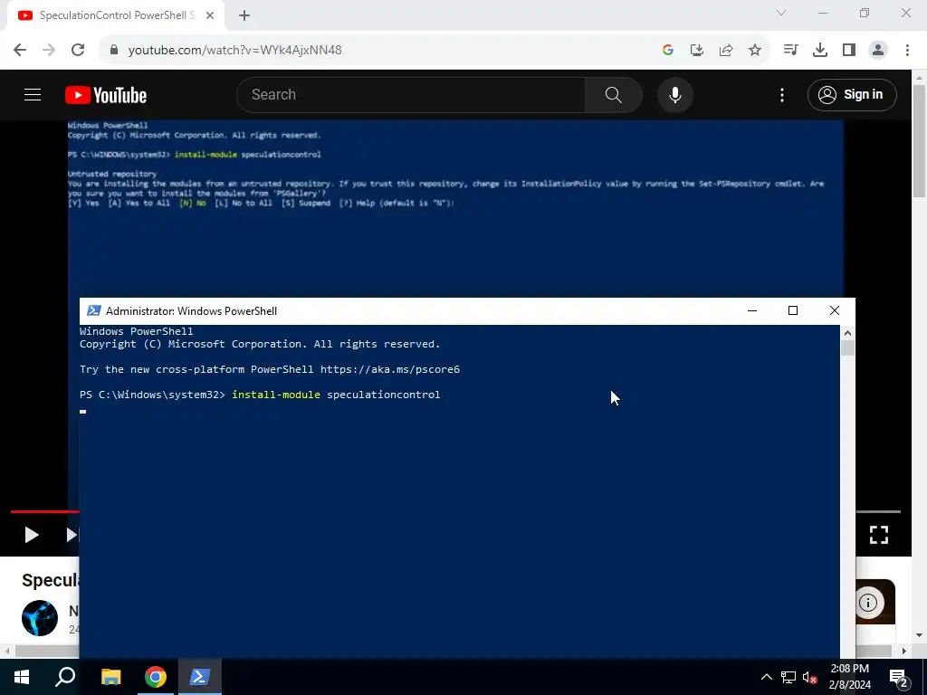Search with voice using the microphone
Image resolution: width=927 pixels, height=695 pixels.
pyautogui.click(x=675, y=94)
